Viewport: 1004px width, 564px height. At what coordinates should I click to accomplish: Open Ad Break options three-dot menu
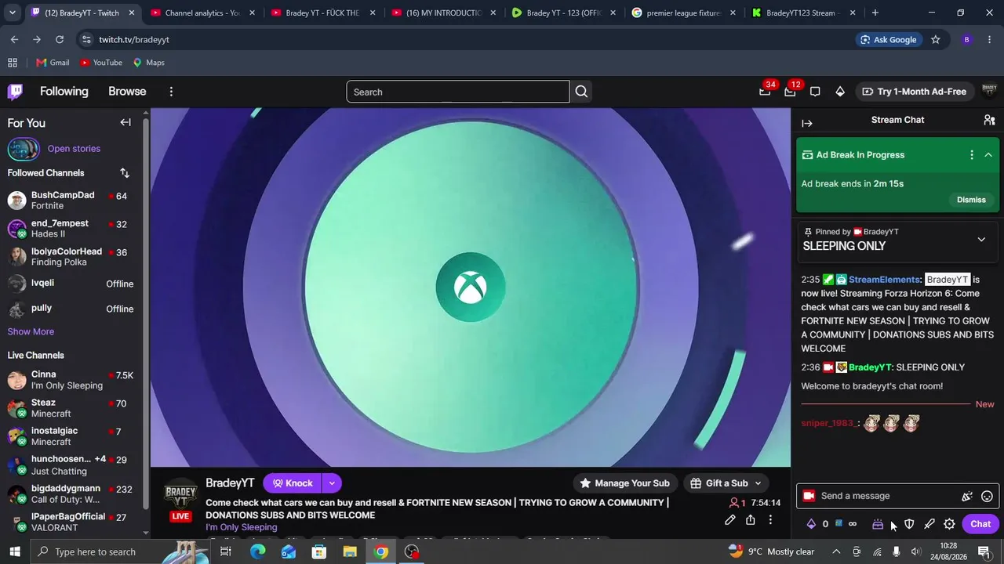coord(972,155)
